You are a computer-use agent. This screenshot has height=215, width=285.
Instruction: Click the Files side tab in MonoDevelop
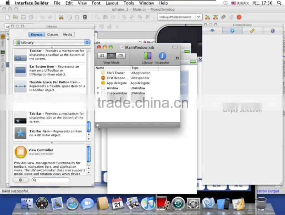click(x=2, y=41)
